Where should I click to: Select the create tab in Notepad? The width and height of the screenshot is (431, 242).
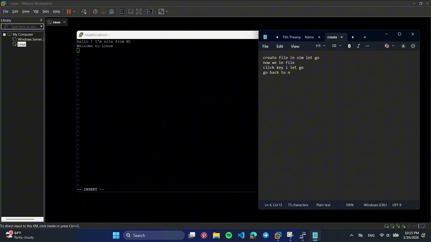click(332, 37)
